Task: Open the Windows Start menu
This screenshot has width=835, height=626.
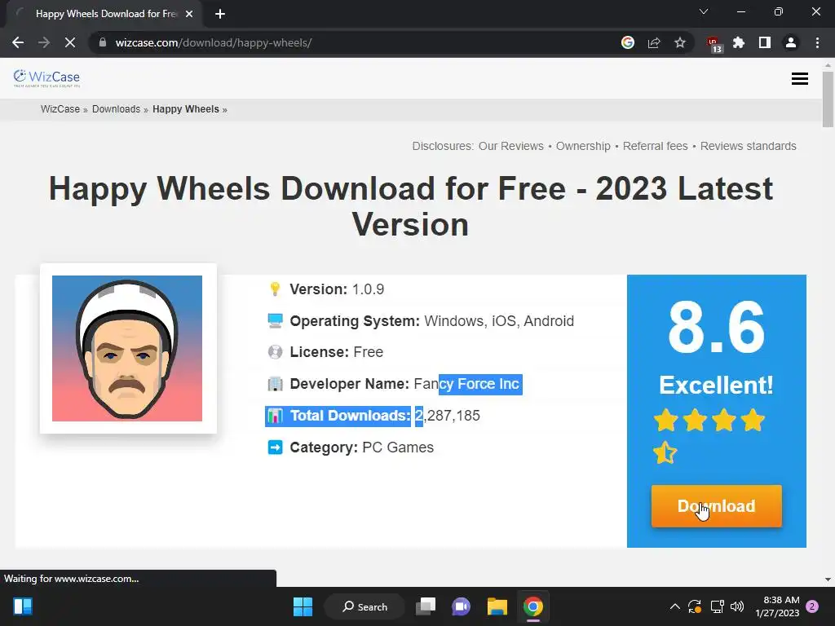Action: point(303,606)
